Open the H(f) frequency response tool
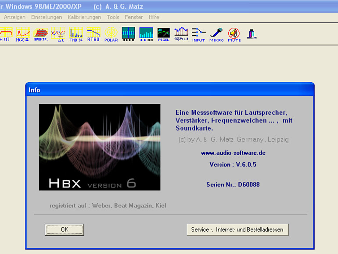 6,34
